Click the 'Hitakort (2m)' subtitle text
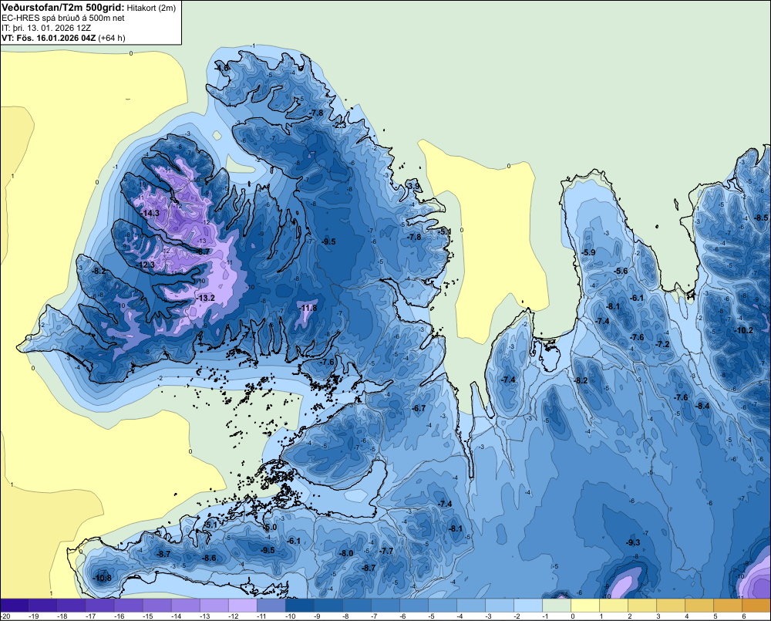This screenshot has height=621, width=771. tap(151, 8)
